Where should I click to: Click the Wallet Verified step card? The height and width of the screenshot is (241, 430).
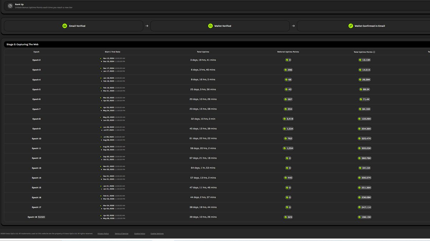[x=220, y=26]
